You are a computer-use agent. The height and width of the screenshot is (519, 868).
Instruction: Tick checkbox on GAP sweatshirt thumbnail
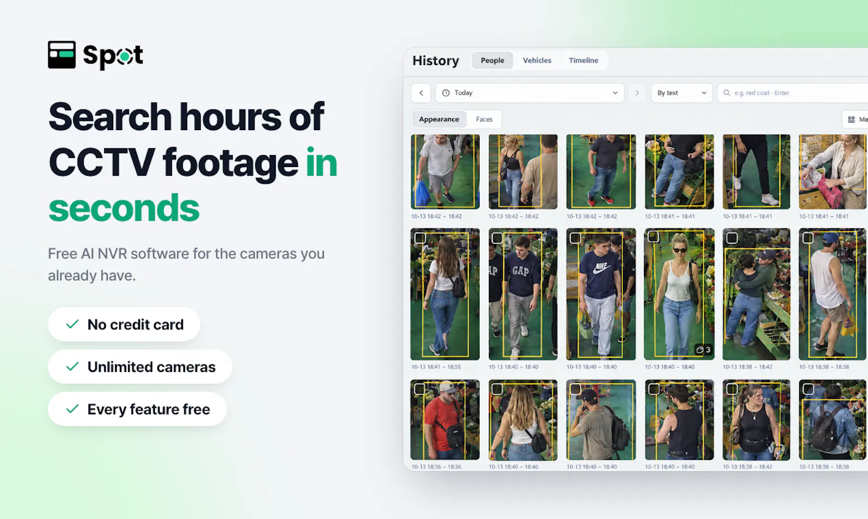click(497, 238)
